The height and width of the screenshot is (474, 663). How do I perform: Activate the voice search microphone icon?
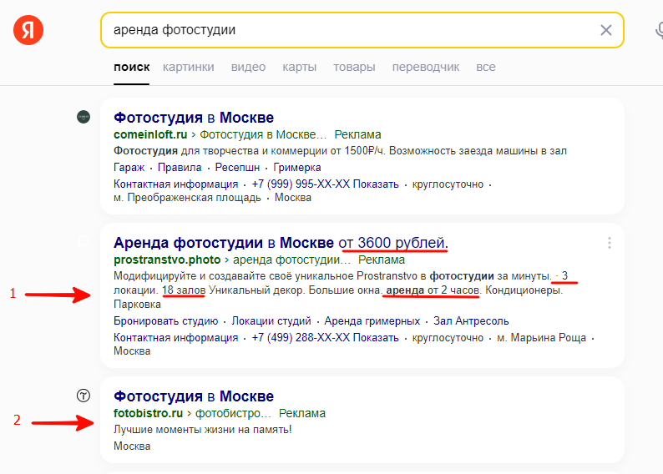[659, 30]
